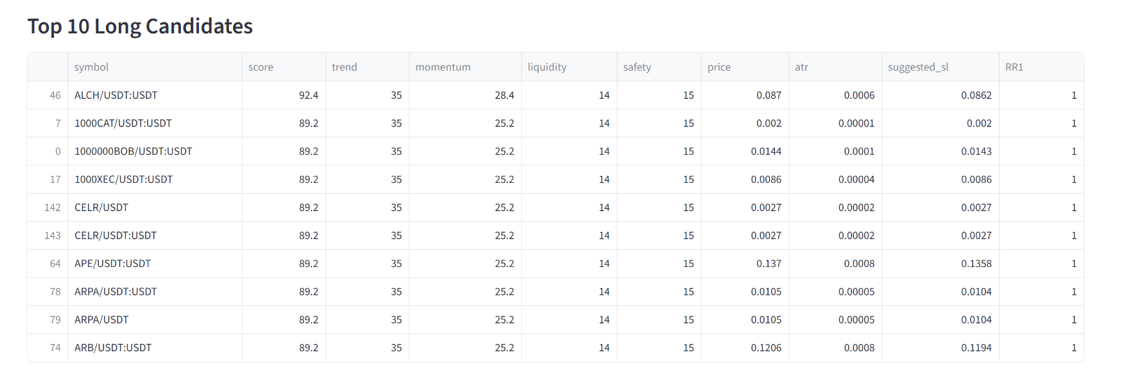Click the 0.1358 suggested_sl cell
Image resolution: width=1141 pixels, height=369 pixels.
(x=976, y=264)
